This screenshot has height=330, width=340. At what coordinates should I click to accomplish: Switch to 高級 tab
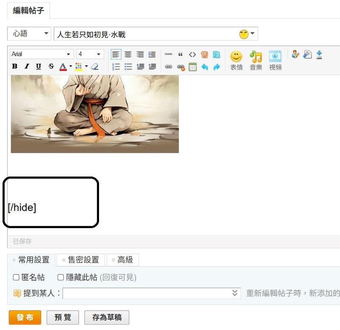point(123,259)
